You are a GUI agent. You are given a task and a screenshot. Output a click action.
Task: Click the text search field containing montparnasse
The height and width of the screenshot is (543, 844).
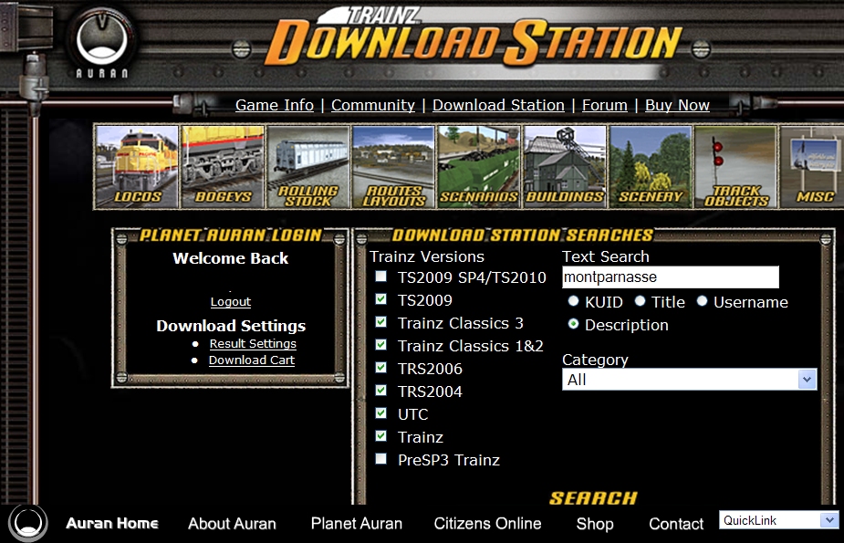pyautogui.click(x=670, y=277)
